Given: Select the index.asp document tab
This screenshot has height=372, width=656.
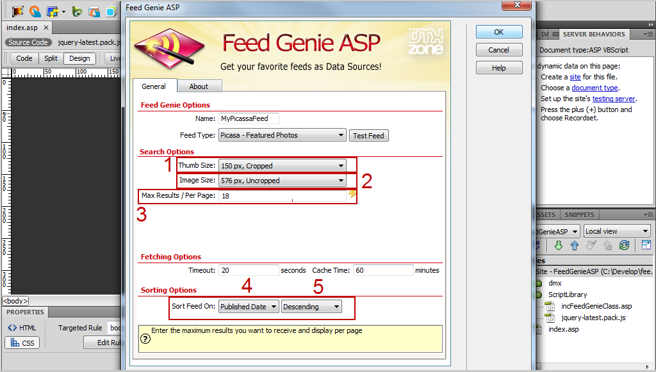Looking at the screenshot, I should click(22, 28).
